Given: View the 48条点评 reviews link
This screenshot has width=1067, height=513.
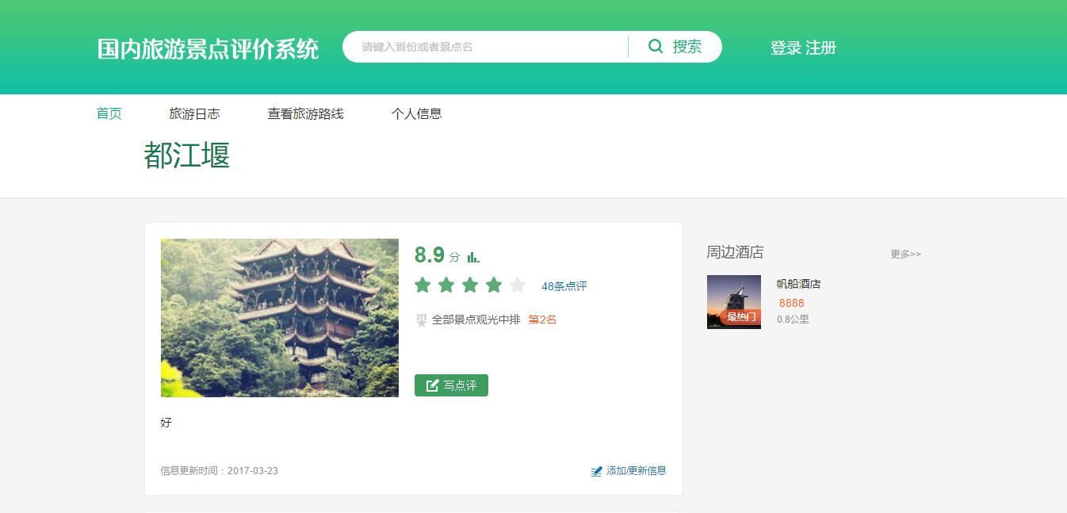Looking at the screenshot, I should point(564,286).
